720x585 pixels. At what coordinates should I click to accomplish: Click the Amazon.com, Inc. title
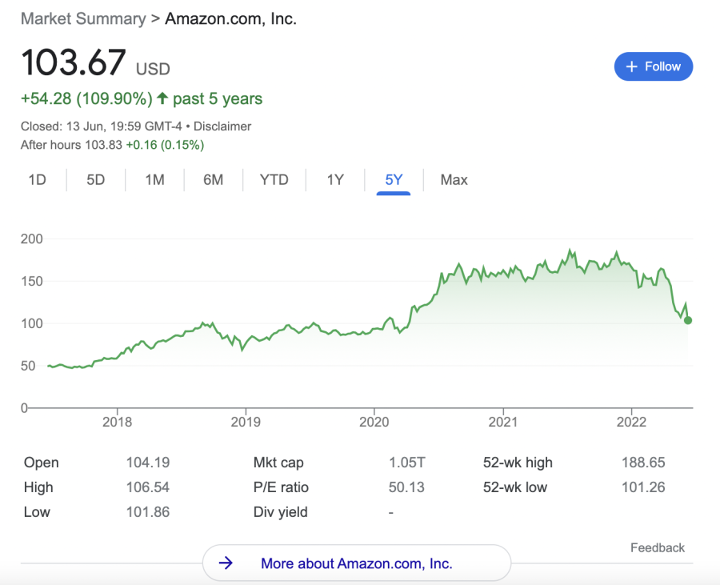point(231,18)
